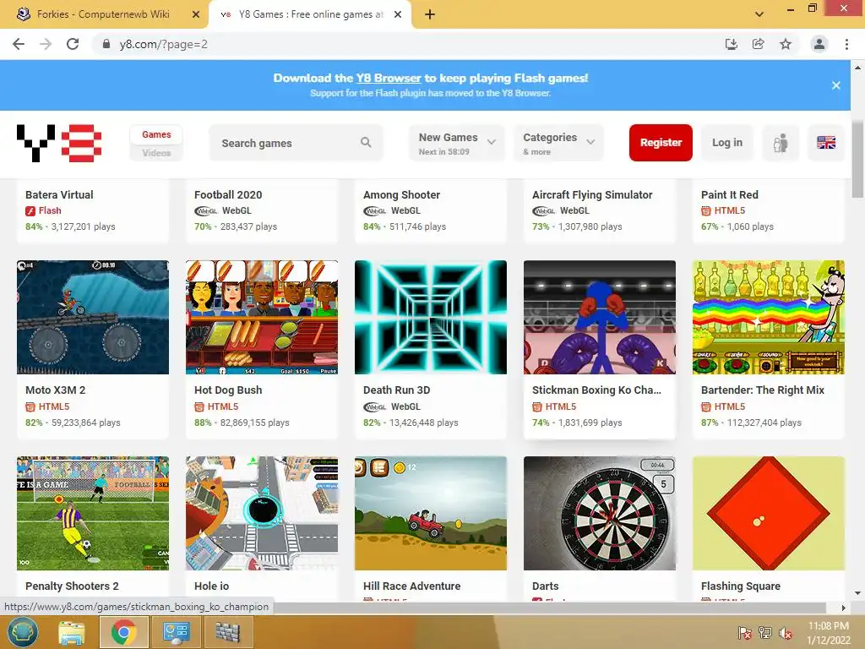Click the Paint It Red title
The width and height of the screenshot is (865, 649).
point(729,195)
